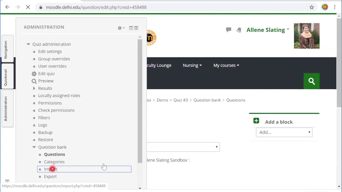Open Edit settings in Quiz administration
The image size is (342, 192).
[x=50, y=51]
